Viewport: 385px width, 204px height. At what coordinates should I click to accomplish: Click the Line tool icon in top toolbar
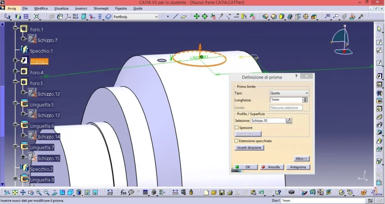(x=176, y=17)
